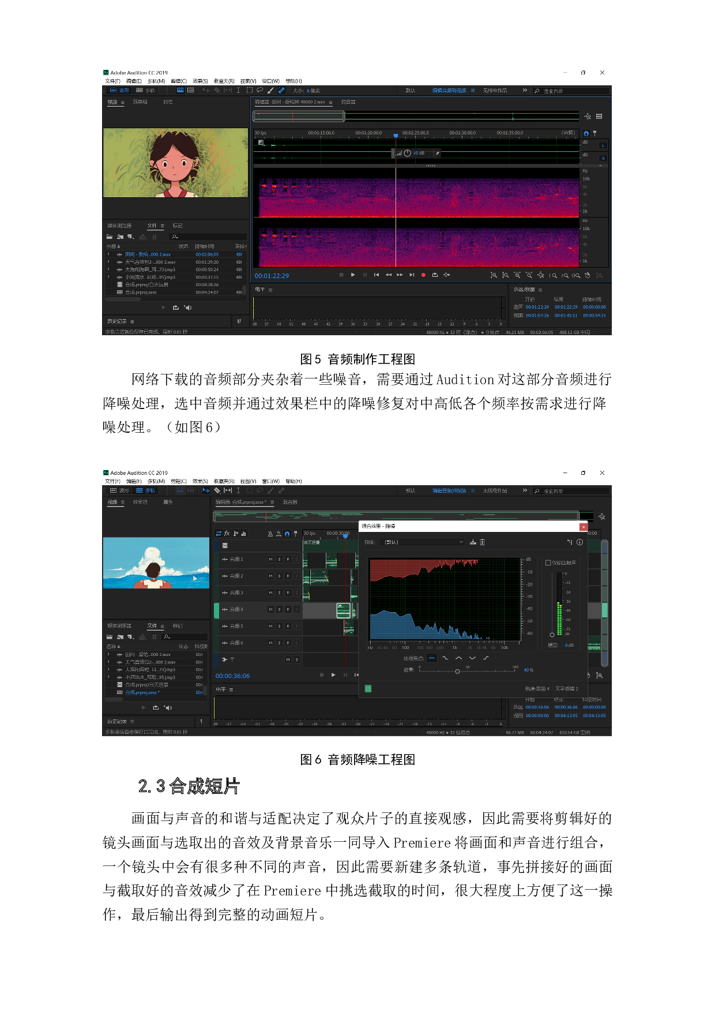The image size is (715, 1012).
Task: Close the 组合效果 - 降噪 dialog
Action: (583, 527)
